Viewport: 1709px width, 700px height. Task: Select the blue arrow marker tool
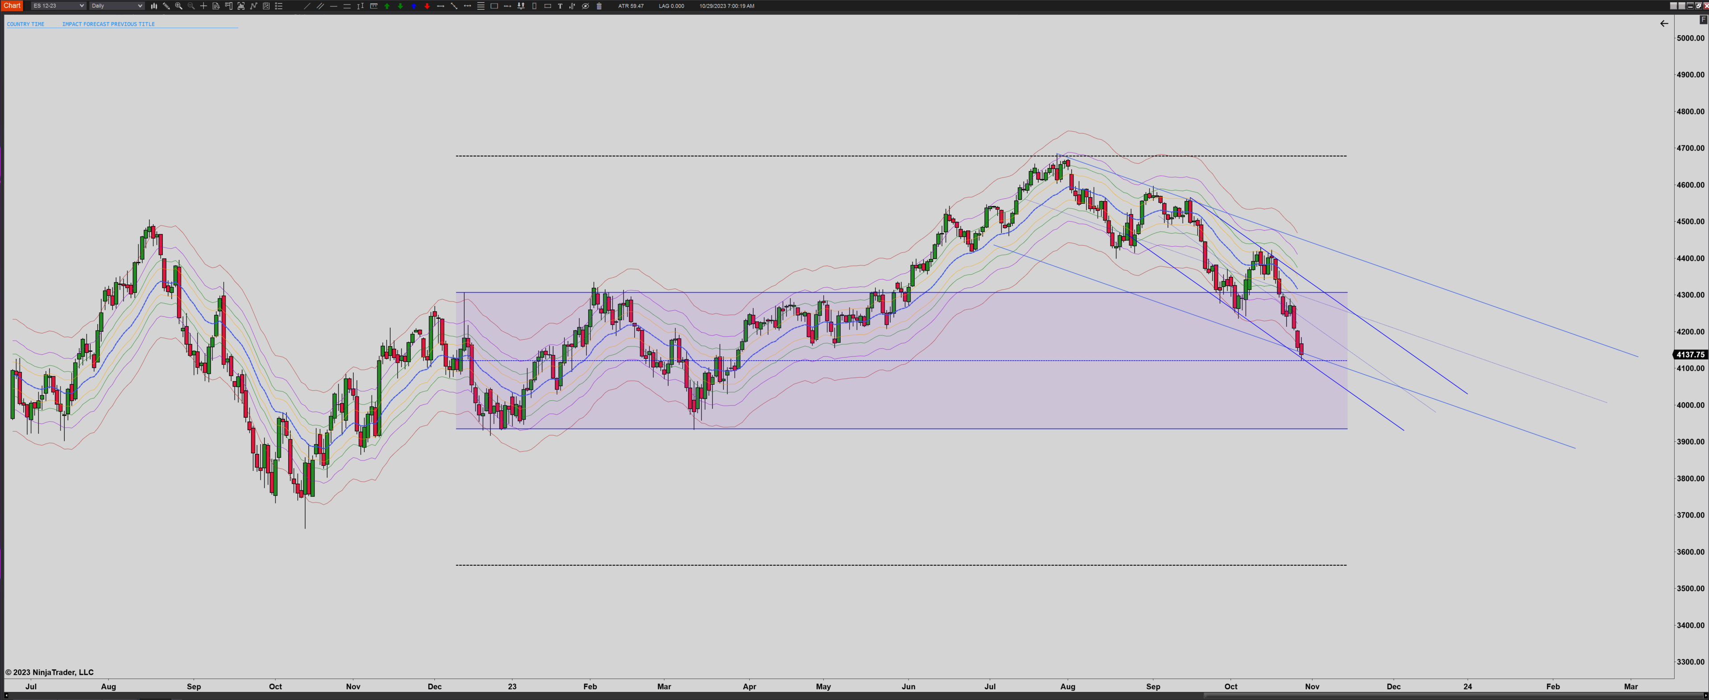(414, 6)
